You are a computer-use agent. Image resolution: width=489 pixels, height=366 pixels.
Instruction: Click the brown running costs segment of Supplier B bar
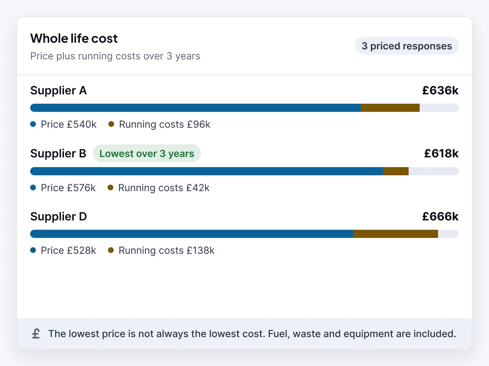[396, 171]
